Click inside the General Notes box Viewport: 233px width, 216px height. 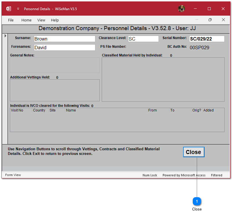(x=55, y=65)
